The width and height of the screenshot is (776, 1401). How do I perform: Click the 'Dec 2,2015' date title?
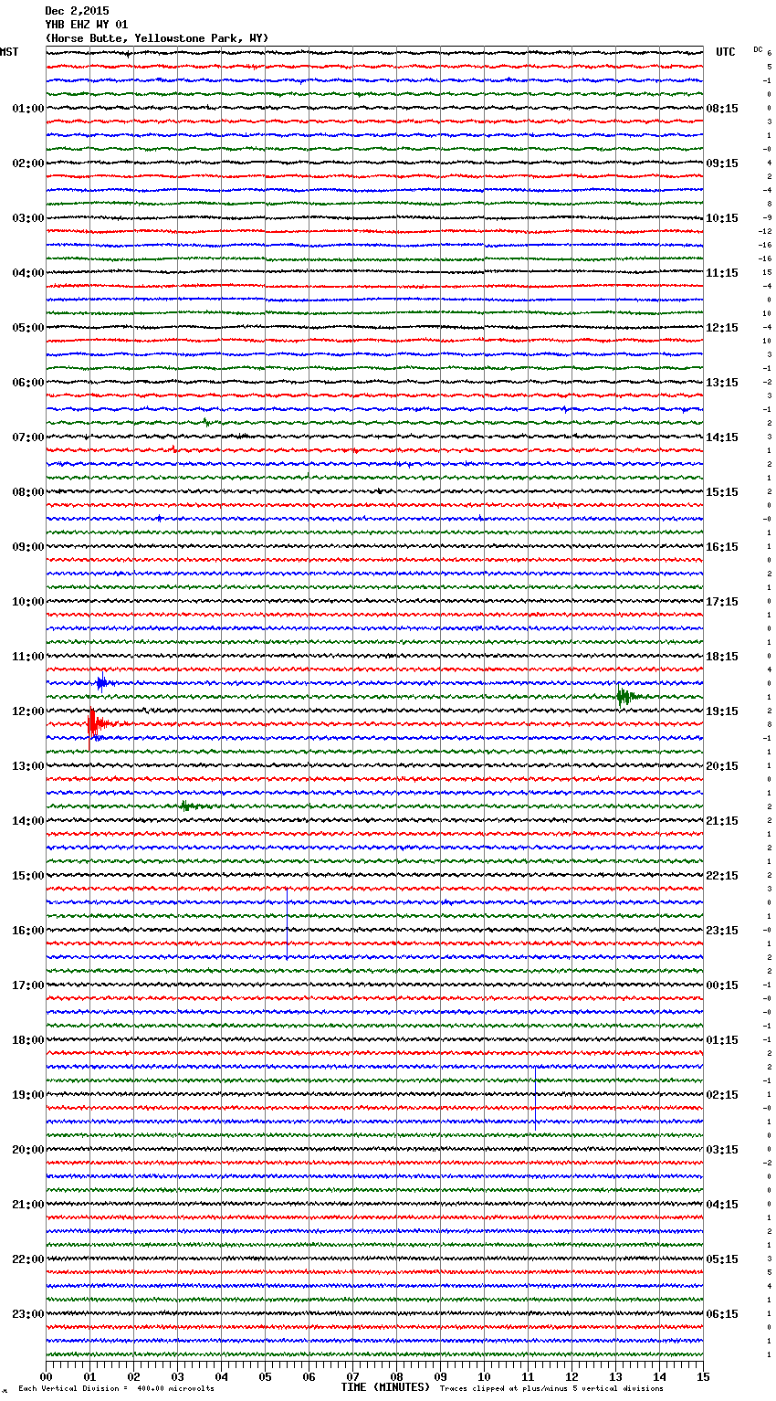[77, 11]
